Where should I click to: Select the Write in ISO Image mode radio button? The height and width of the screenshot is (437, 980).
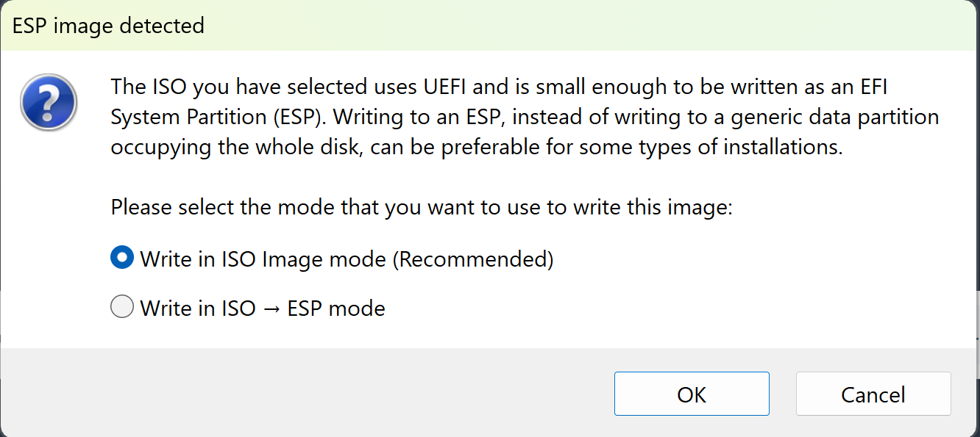122,259
